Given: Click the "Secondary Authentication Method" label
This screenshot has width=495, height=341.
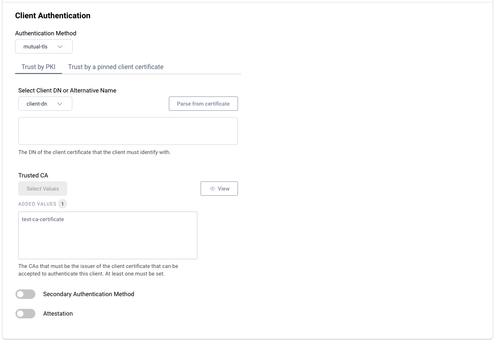Looking at the screenshot, I should click(x=89, y=294).
